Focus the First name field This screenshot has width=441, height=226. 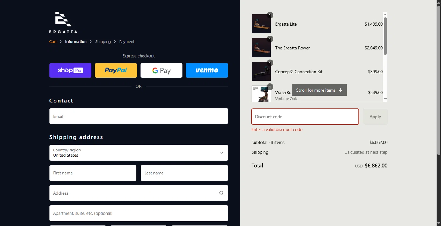(93, 173)
